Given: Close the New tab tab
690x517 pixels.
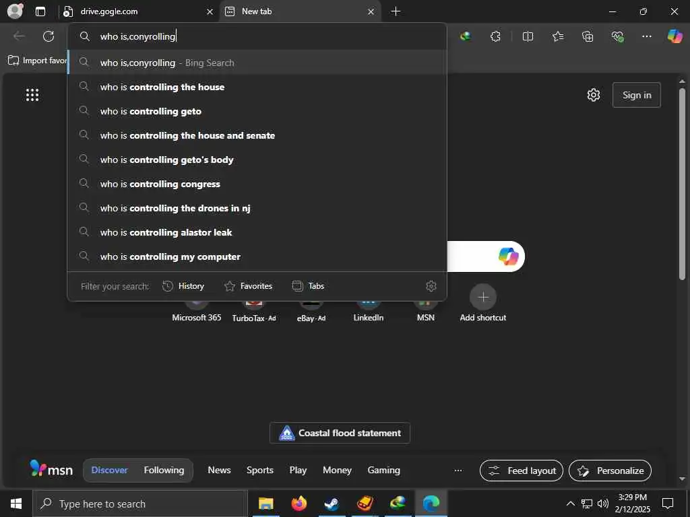Looking at the screenshot, I should pyautogui.click(x=371, y=12).
